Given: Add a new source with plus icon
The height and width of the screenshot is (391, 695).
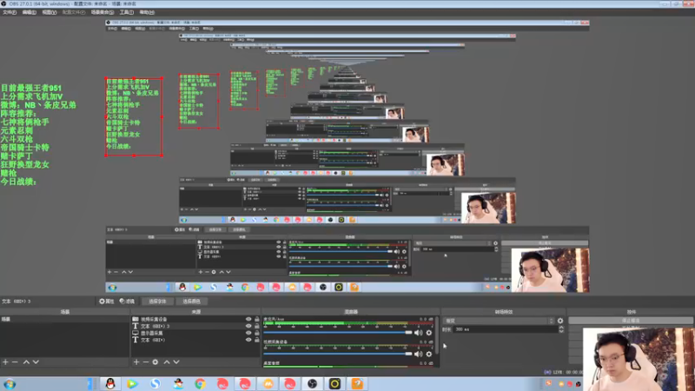Looking at the screenshot, I should click(136, 362).
